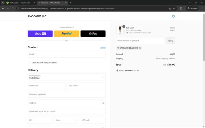This screenshot has width=205, height=128.
Task: Go back in the browser
Action: [3, 9]
